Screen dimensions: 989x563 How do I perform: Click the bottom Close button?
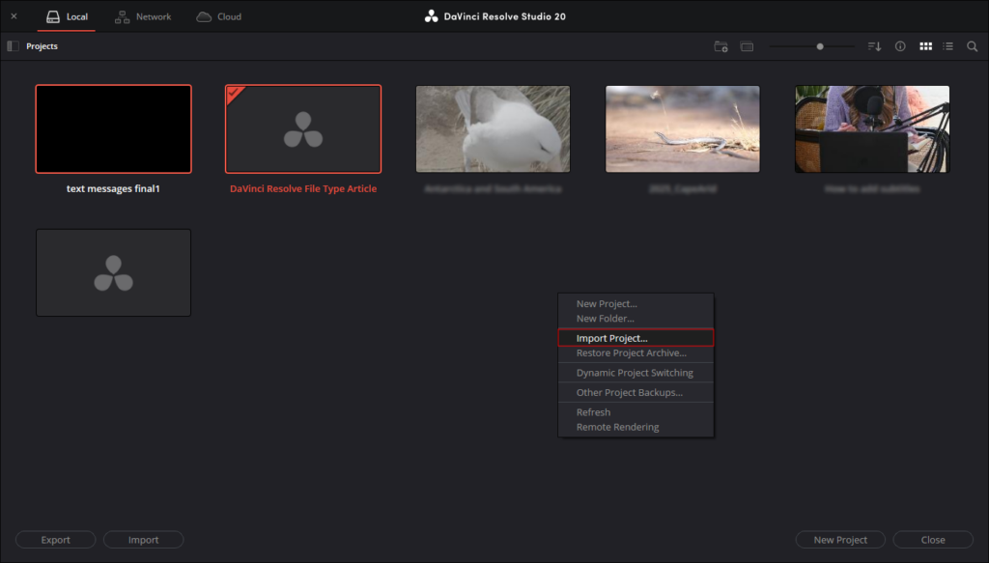[x=933, y=540]
